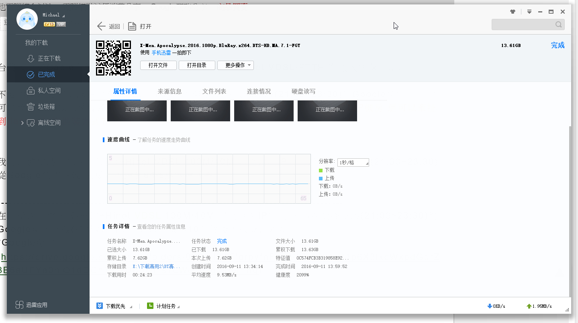This screenshot has height=323, width=578.
Task: Click the search magnifier icon
Action: click(559, 25)
